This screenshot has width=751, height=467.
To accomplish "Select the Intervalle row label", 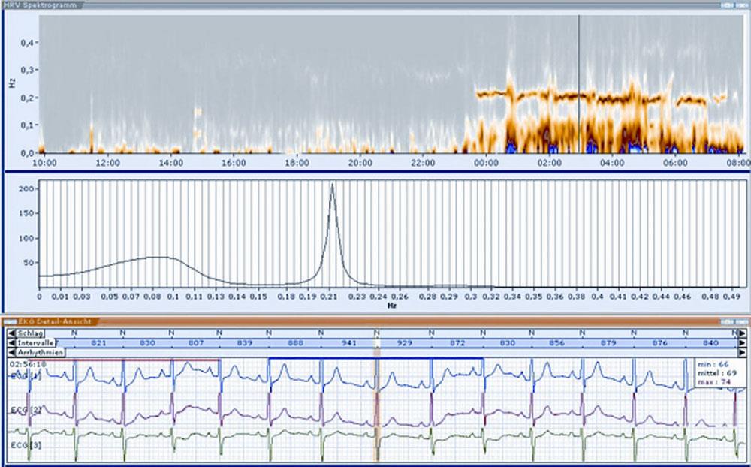I will (x=34, y=342).
